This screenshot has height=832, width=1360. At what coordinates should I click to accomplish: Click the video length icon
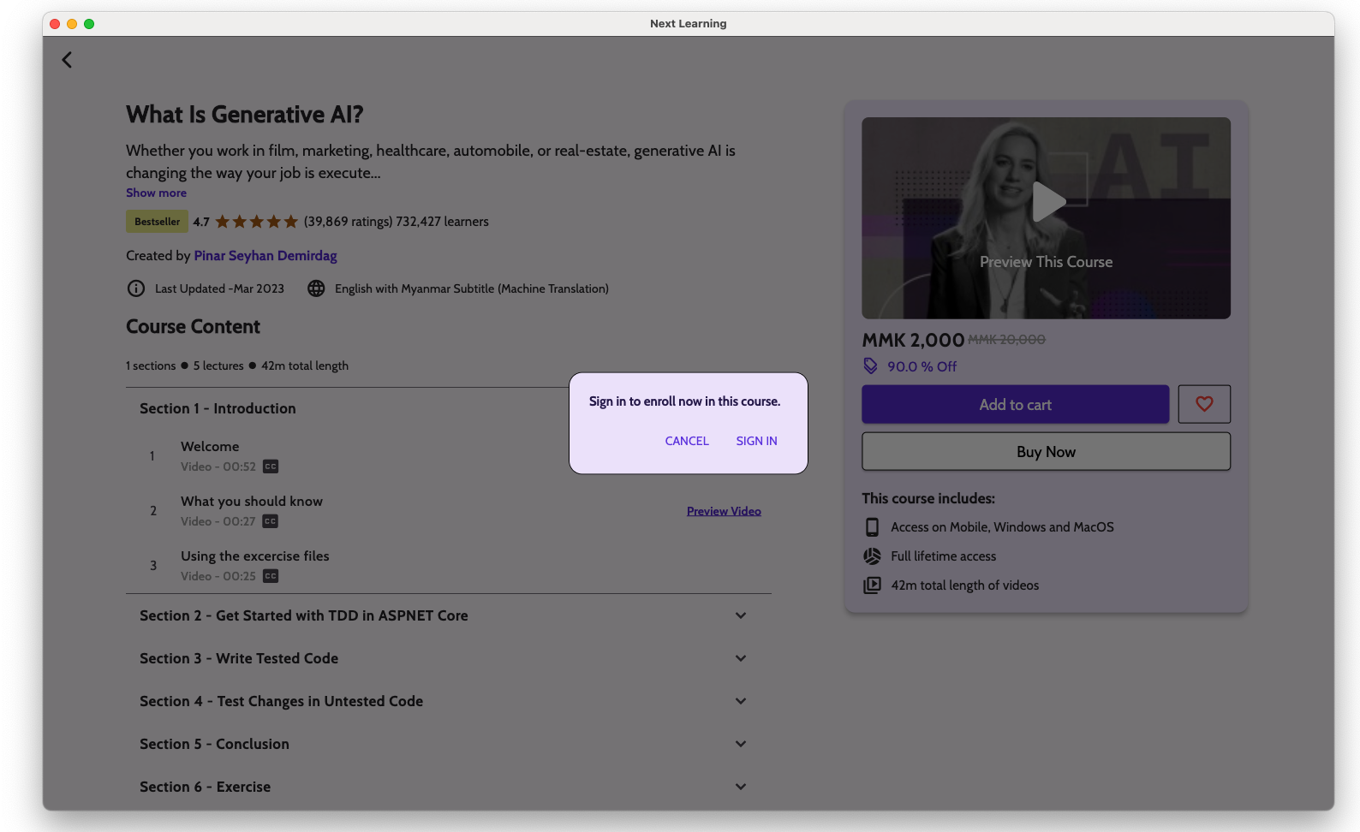click(x=872, y=585)
